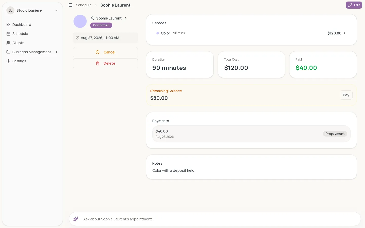Go to Dashboard in sidebar

pos(32,25)
